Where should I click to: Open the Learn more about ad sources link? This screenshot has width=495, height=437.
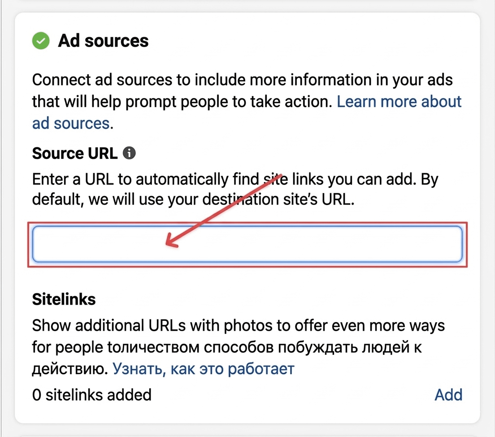pyautogui.click(x=399, y=102)
